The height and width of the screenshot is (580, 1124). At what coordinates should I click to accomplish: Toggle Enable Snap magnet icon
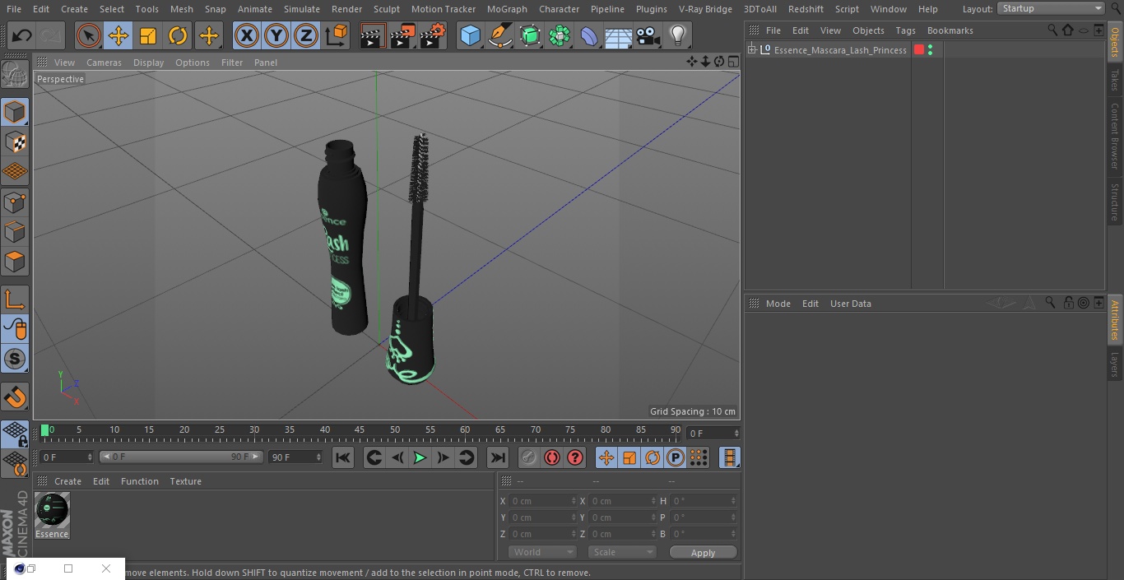[x=15, y=397]
